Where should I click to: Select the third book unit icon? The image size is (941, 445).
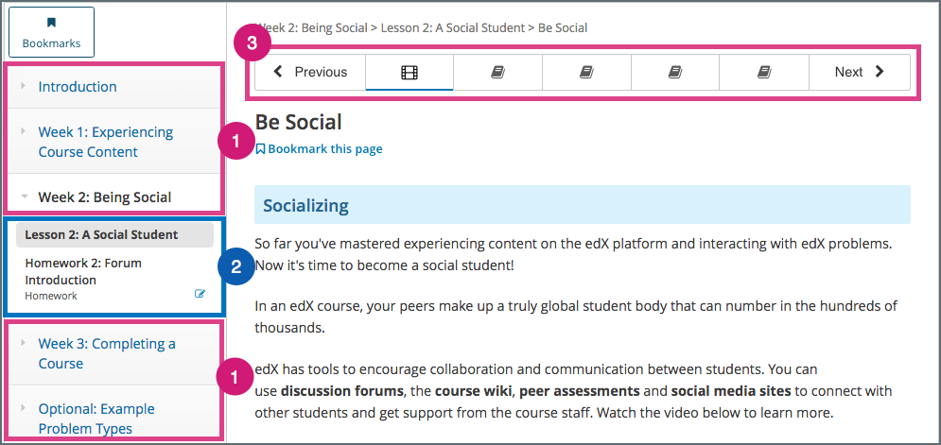pyautogui.click(x=674, y=72)
